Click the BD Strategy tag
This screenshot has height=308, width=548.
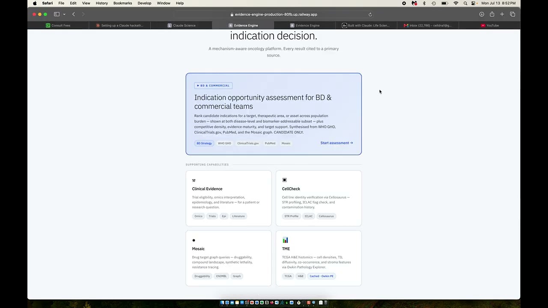[204, 143]
